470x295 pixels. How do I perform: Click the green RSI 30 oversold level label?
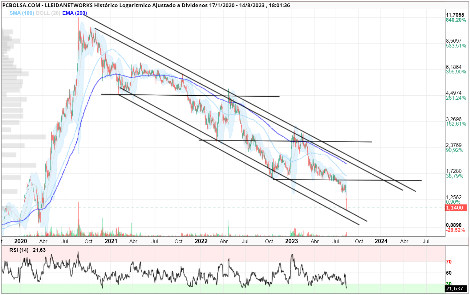(449, 284)
